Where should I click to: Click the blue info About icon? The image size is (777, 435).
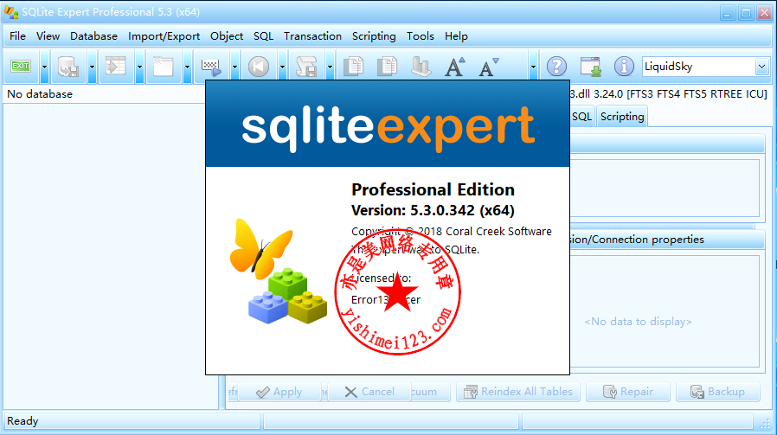pos(624,67)
